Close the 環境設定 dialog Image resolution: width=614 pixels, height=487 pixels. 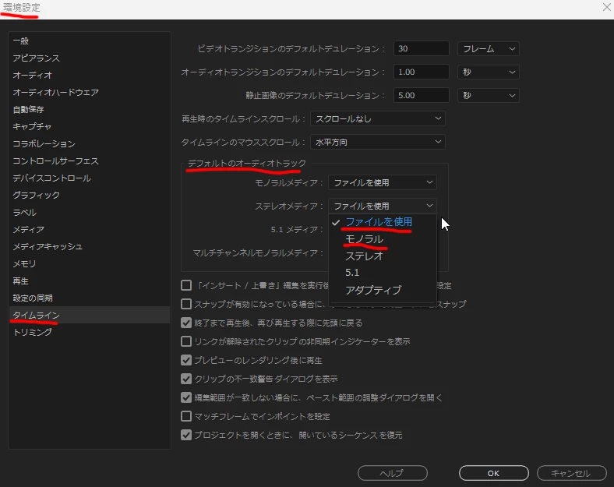point(606,7)
